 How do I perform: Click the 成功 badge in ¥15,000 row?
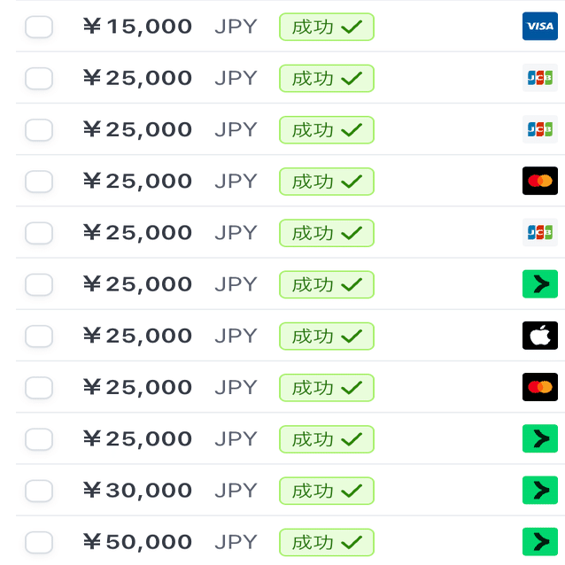(x=326, y=27)
